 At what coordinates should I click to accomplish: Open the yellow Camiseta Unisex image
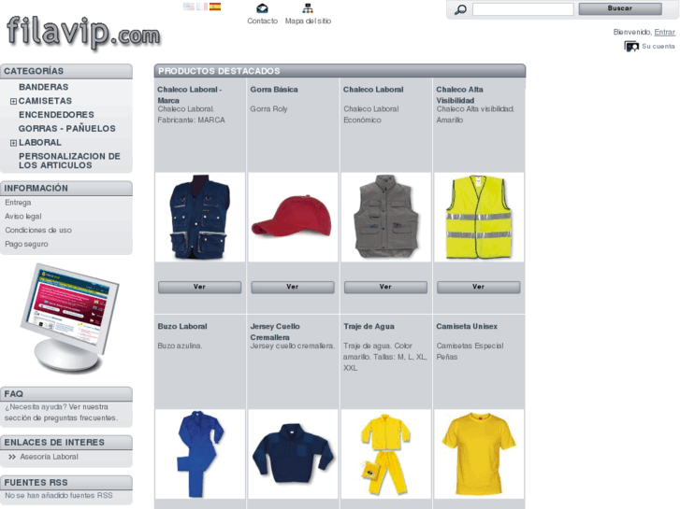[479, 454]
